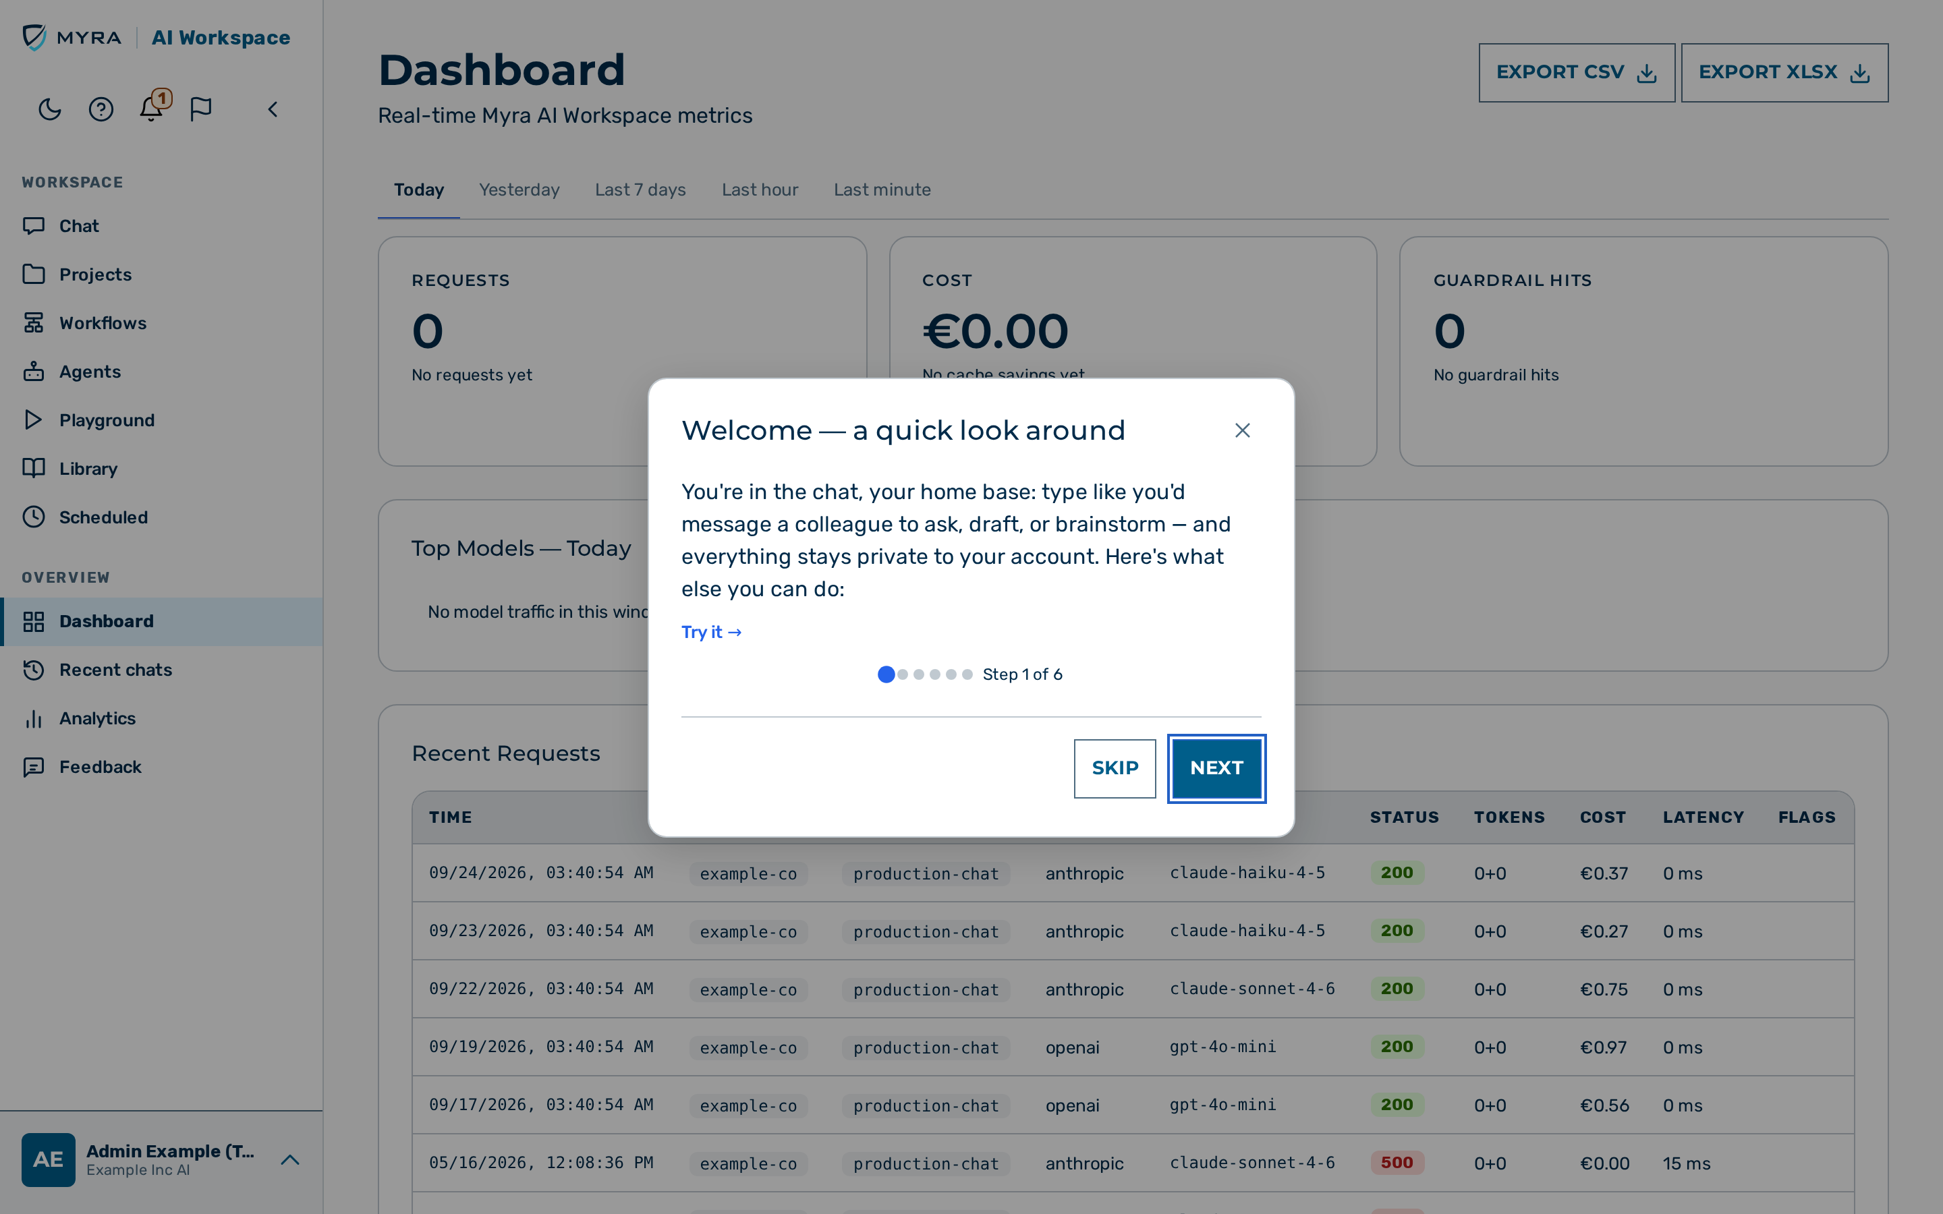The height and width of the screenshot is (1214, 1943).
Task: Collapse the sidebar with the chevron
Action: coord(273,109)
